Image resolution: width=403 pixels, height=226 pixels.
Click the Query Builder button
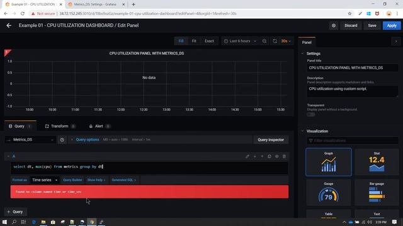[x=72, y=180]
